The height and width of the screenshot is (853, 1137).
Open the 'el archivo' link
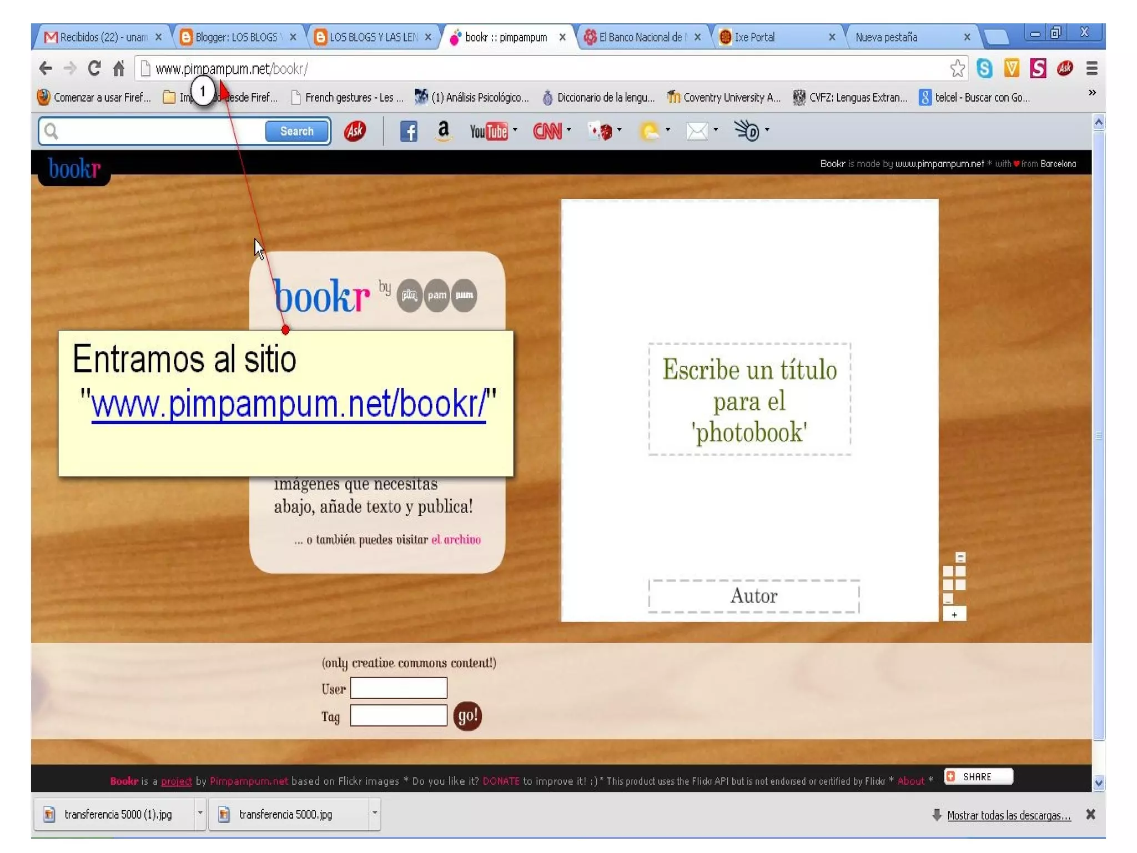click(x=456, y=539)
